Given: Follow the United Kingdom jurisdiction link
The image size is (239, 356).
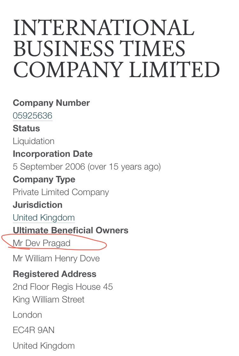Looking at the screenshot, I should (44, 217).
